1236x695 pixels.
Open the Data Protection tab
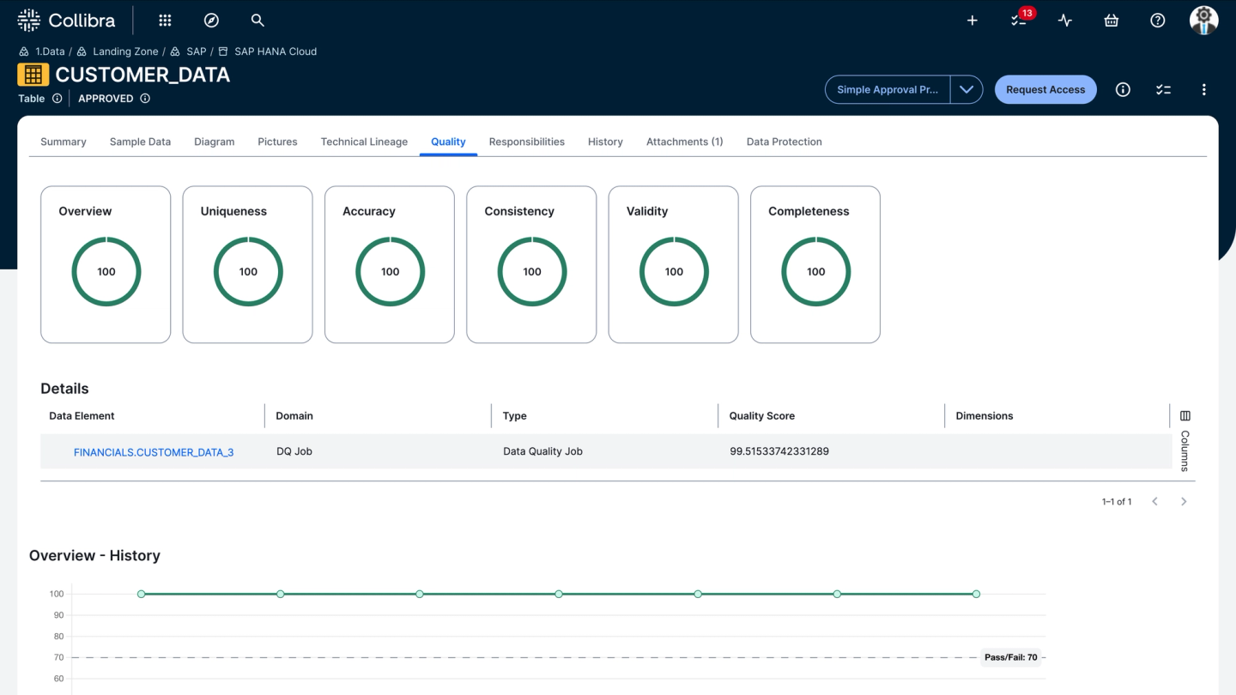(x=784, y=142)
